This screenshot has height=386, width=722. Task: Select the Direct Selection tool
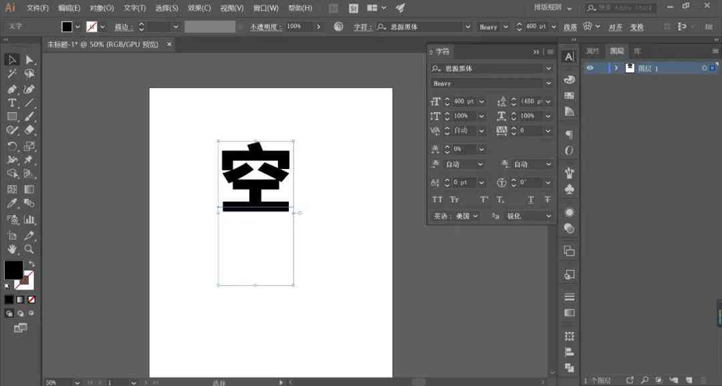tap(29, 59)
